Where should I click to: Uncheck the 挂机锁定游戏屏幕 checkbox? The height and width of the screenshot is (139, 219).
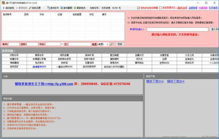coord(138,8)
